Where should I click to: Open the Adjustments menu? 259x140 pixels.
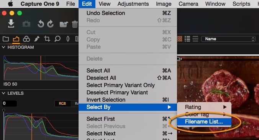(x=133, y=4)
